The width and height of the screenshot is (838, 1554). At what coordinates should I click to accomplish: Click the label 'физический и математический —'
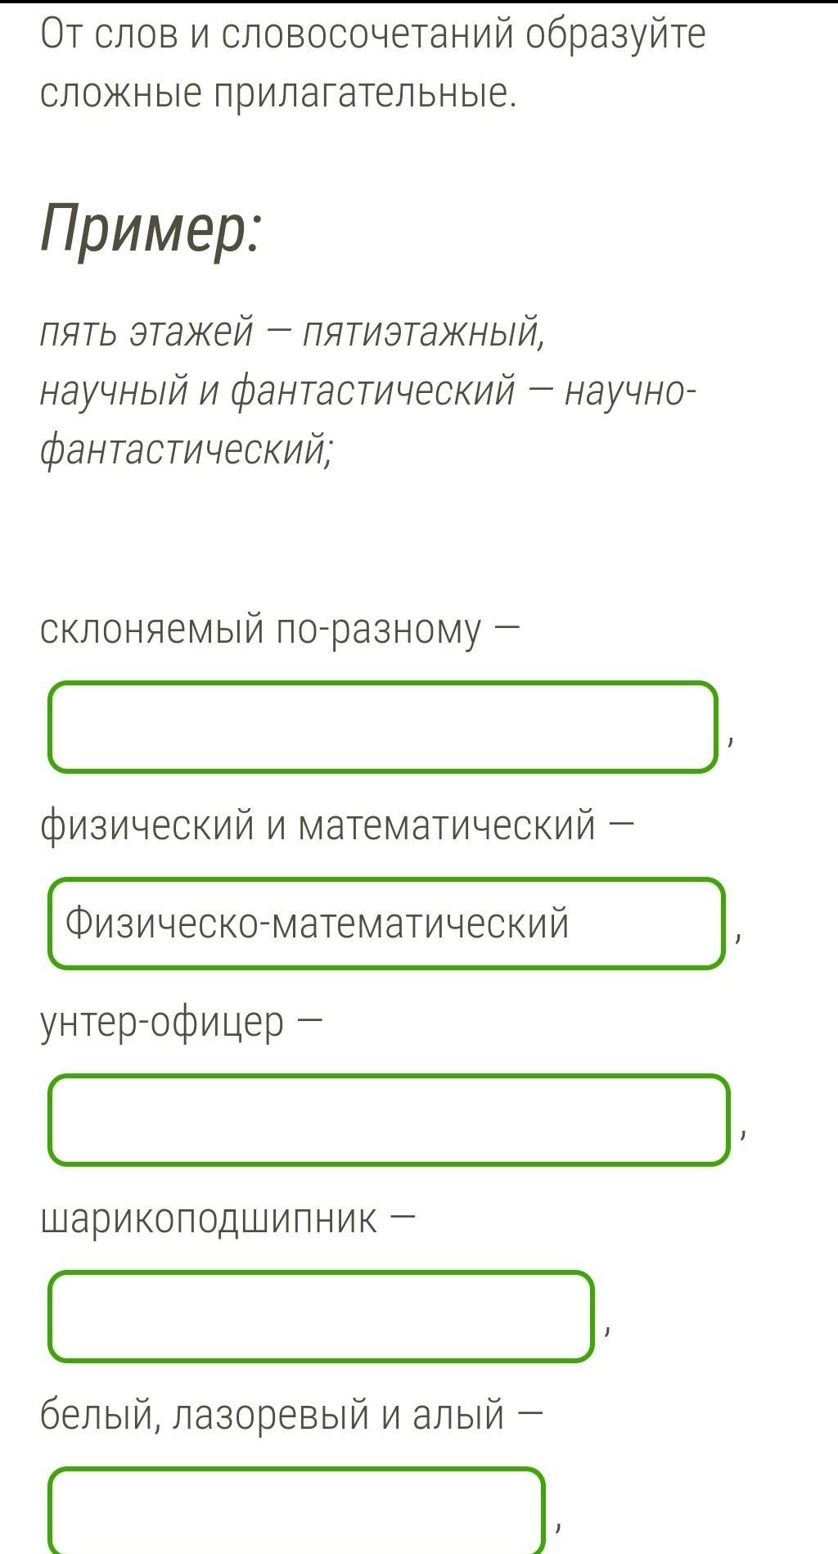tap(337, 825)
